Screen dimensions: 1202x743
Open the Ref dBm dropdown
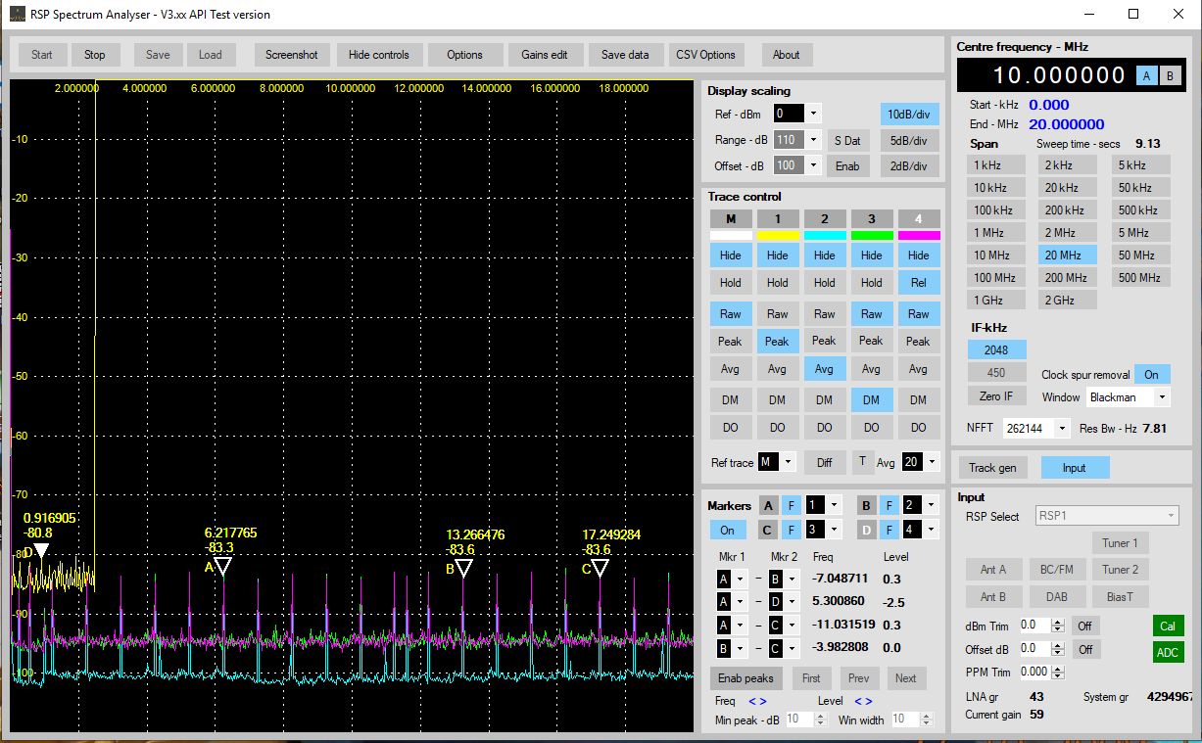click(813, 114)
